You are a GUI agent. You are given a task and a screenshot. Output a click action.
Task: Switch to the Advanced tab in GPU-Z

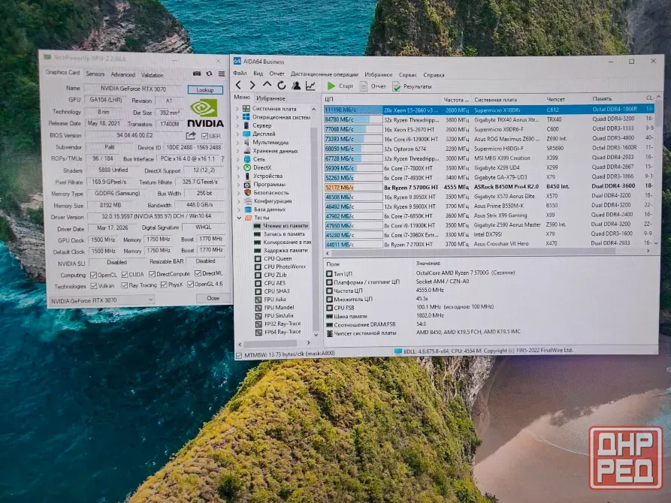tap(122, 74)
